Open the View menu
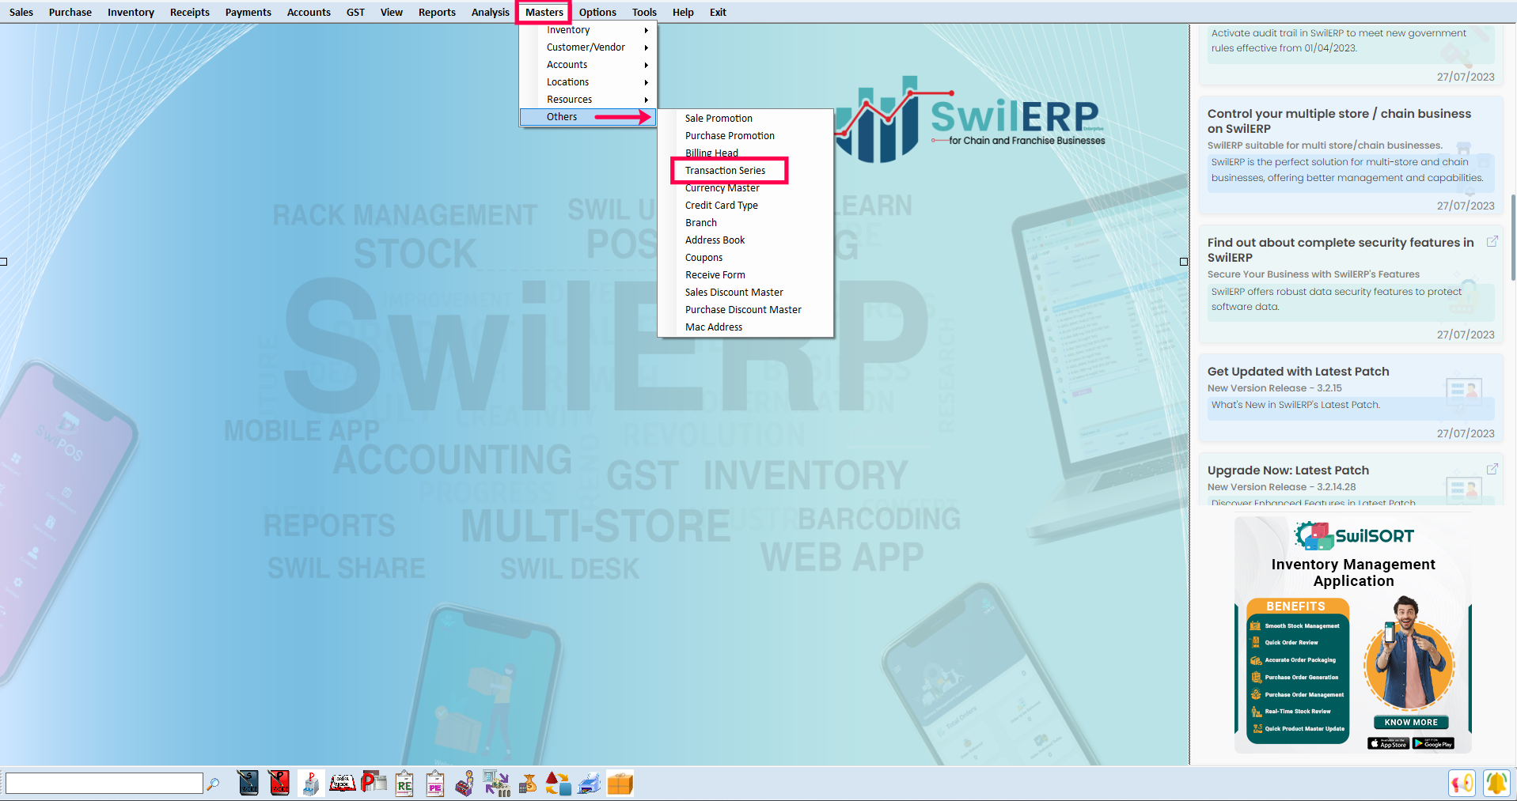Image resolution: width=1517 pixels, height=801 pixels. (392, 12)
